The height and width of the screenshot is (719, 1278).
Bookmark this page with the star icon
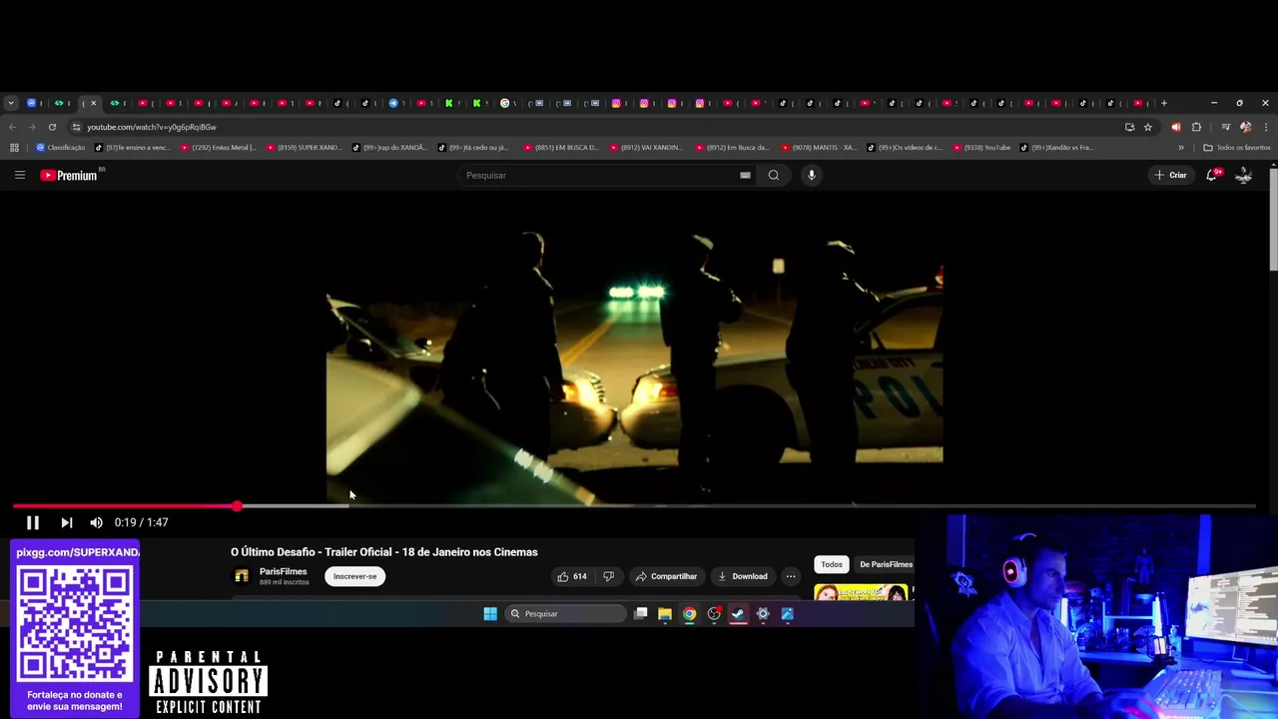(x=1148, y=127)
